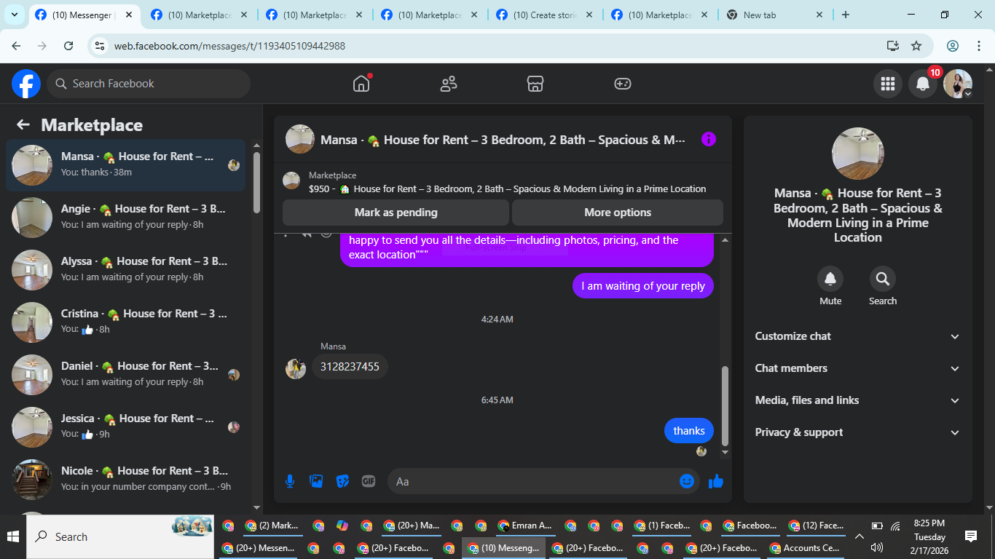The width and height of the screenshot is (995, 559).
Task: Reload the page in Chrome
Action: point(68,46)
